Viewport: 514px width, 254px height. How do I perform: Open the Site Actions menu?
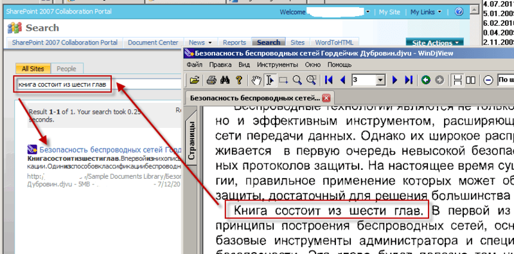click(x=435, y=42)
